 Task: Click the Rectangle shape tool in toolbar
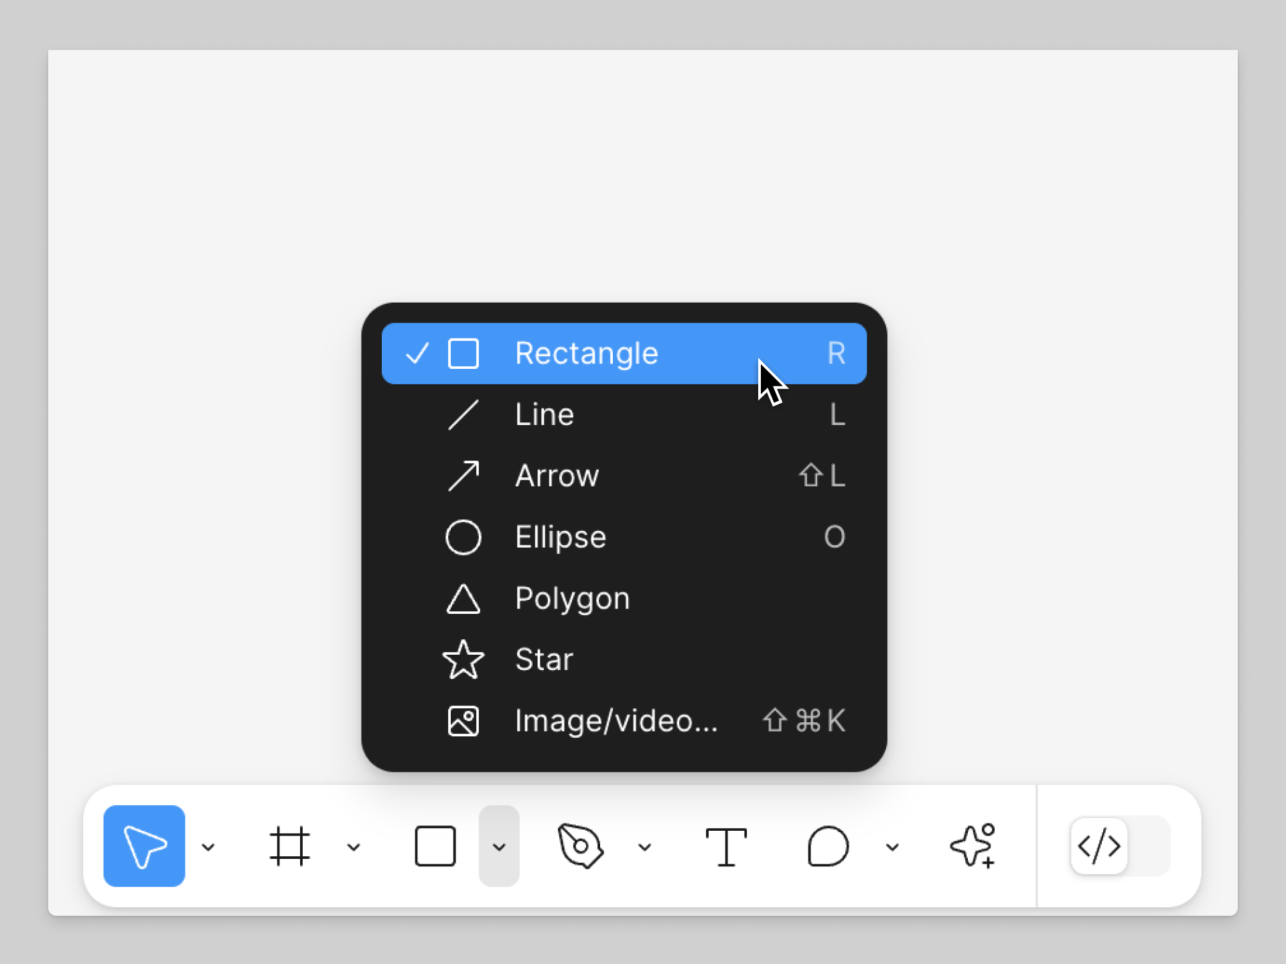435,846
